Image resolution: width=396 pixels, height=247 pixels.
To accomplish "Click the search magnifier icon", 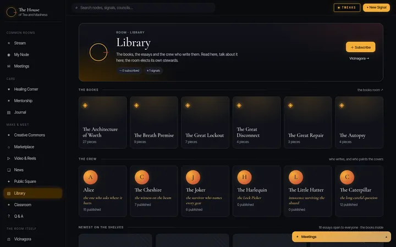I will (76, 8).
